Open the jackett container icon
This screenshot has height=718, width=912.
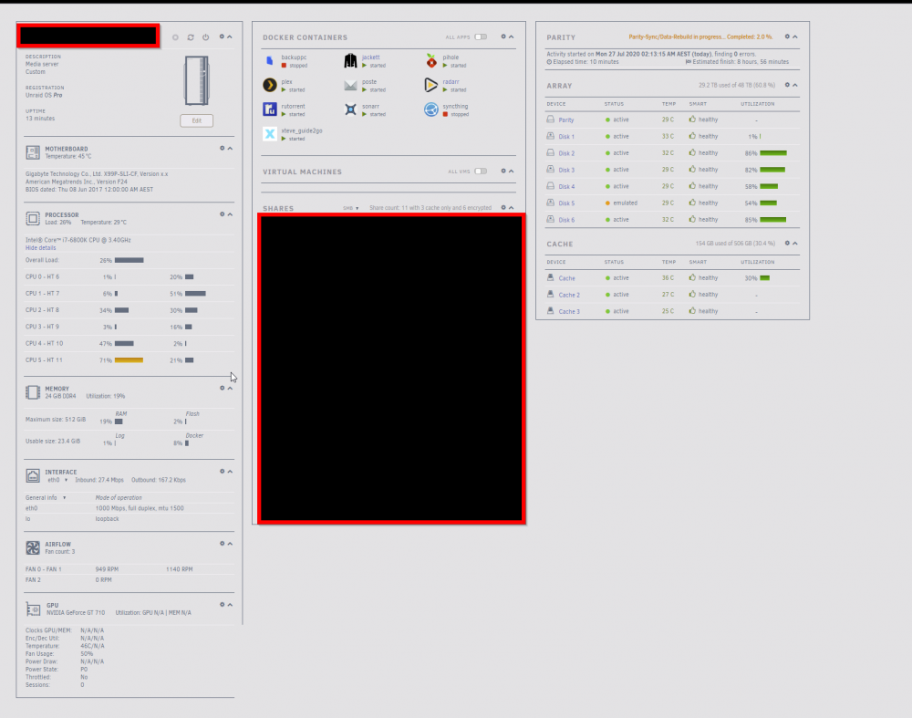(x=350, y=60)
